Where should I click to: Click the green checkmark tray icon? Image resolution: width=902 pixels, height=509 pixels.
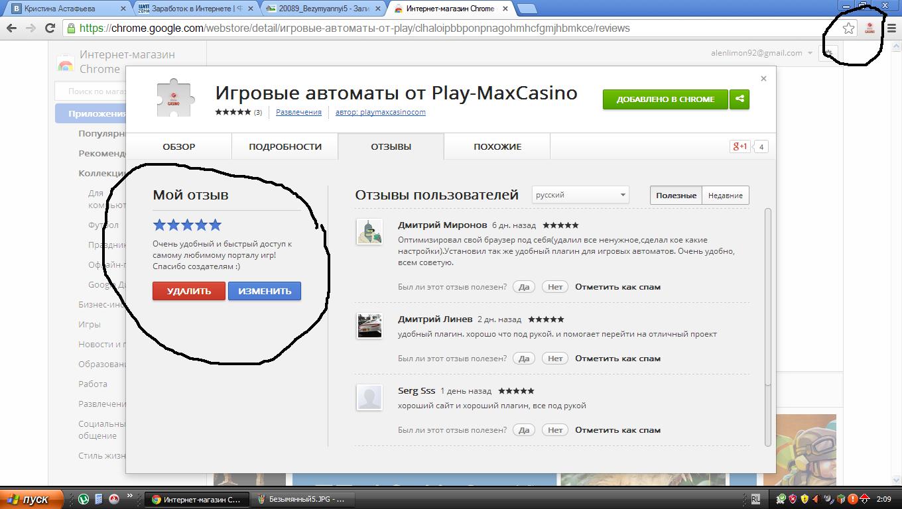pos(781,499)
